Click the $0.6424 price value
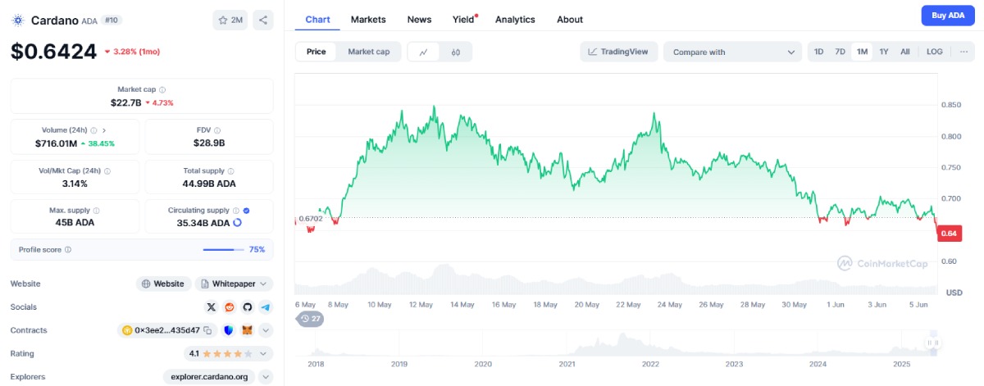This screenshot has width=984, height=386. click(53, 52)
